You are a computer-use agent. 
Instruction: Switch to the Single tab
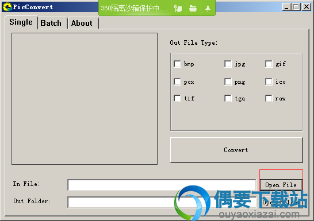[x=21, y=22]
